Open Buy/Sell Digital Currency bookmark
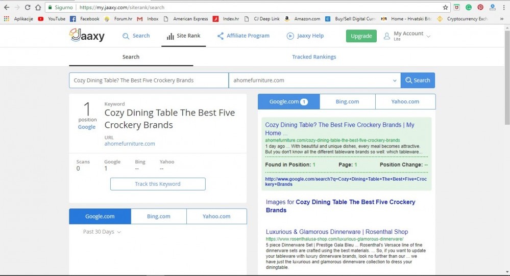The image size is (510, 276). pos(350,19)
